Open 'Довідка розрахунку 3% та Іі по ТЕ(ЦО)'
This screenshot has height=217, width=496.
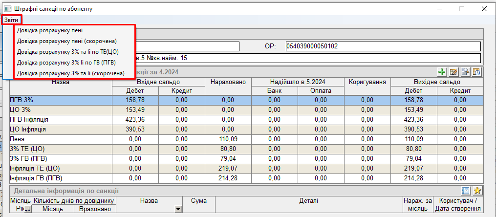pos(67,52)
